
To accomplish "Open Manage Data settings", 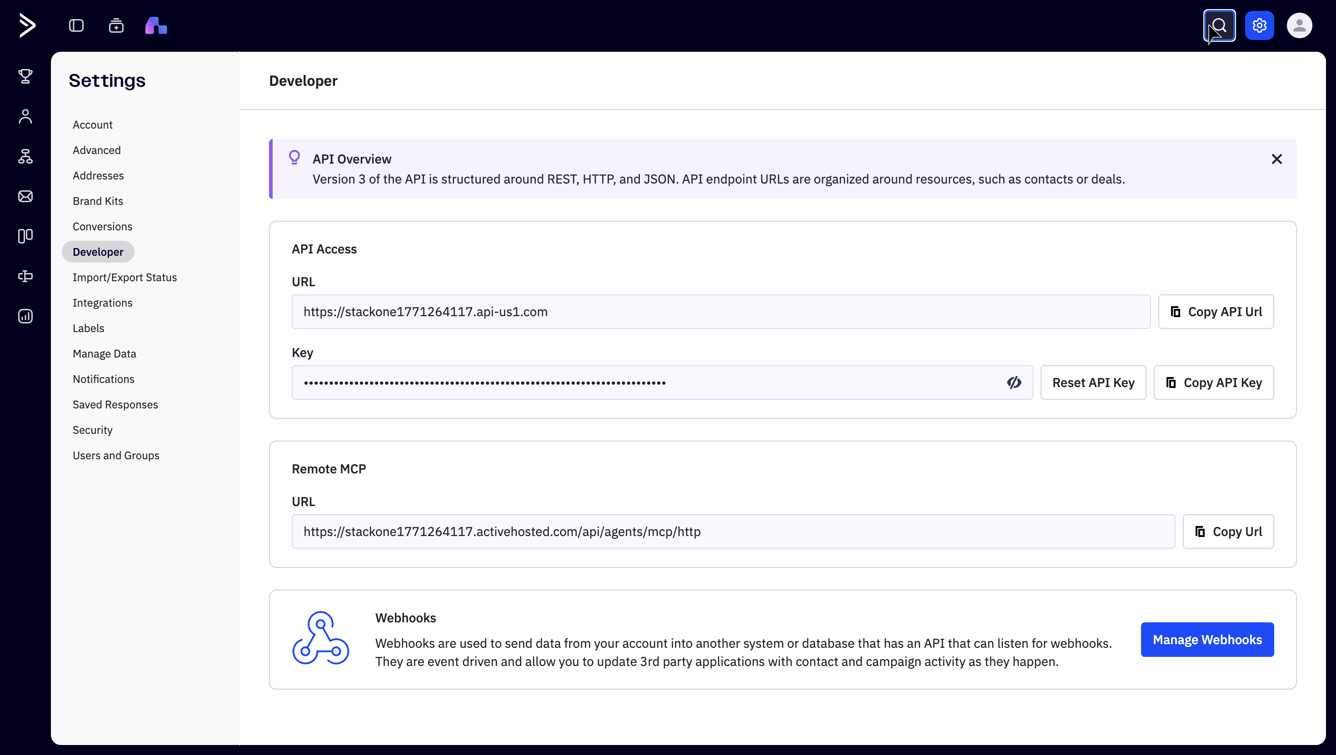I will click(104, 353).
